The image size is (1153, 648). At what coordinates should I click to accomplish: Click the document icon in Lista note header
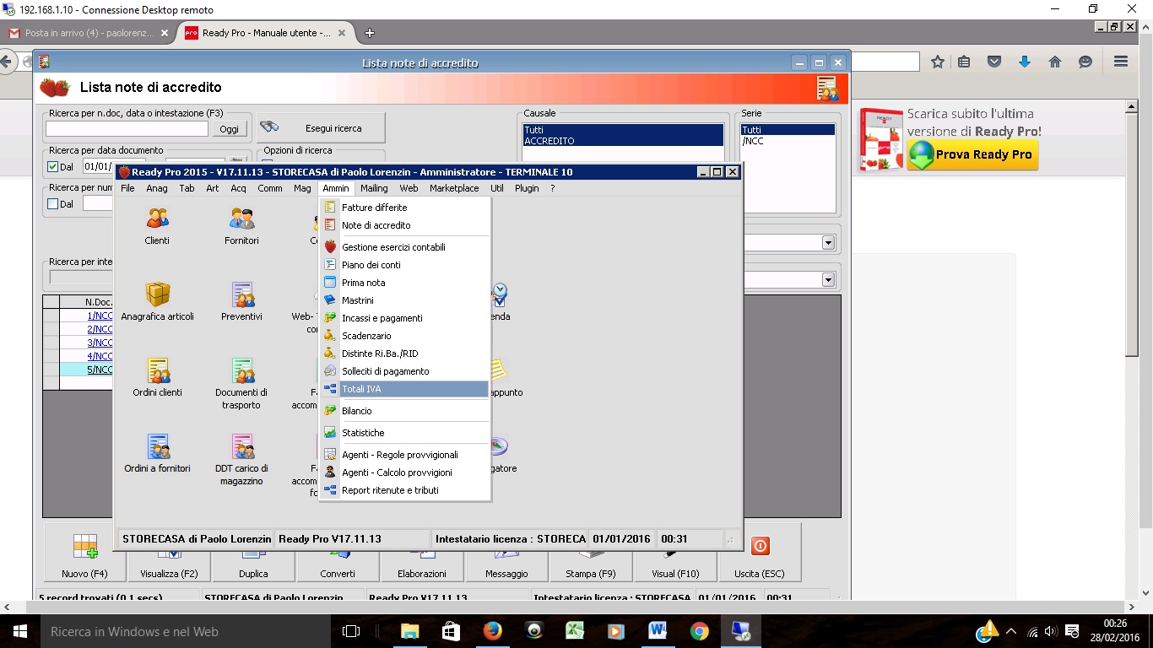click(826, 89)
